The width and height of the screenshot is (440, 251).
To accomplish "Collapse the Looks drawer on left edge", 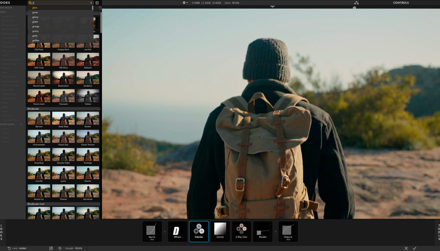I will tap(2, 232).
